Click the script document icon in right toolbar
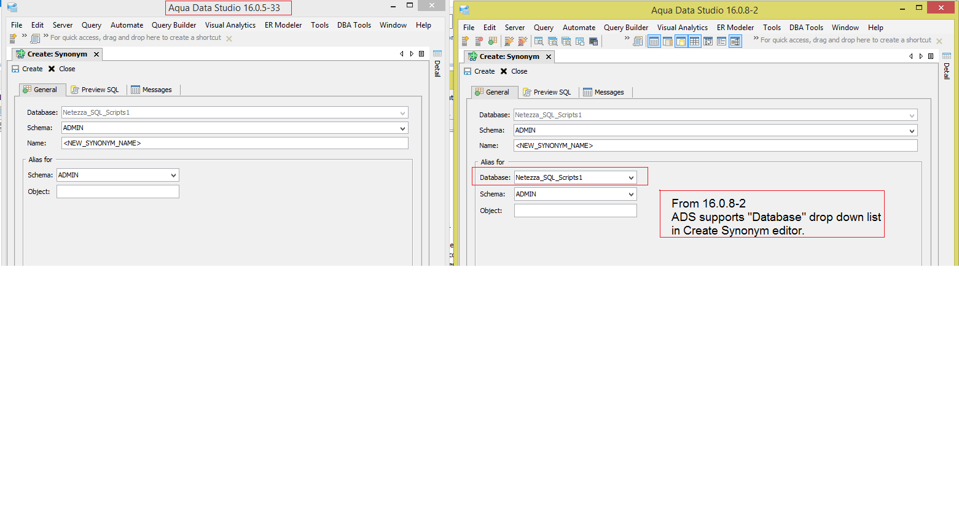 click(638, 41)
